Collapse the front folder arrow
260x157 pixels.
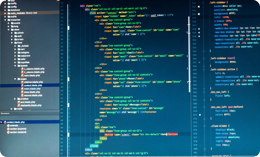[x=12, y=43]
